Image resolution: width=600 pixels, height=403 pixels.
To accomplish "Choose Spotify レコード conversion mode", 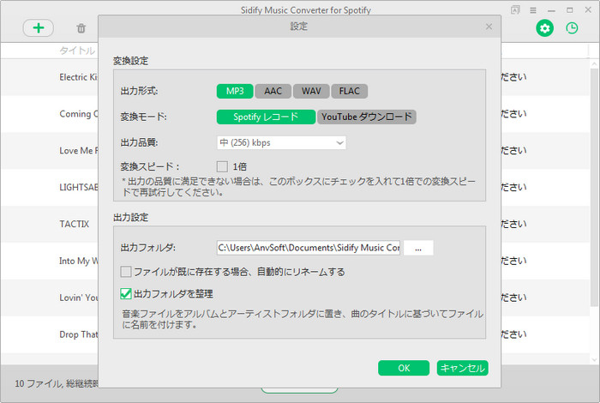I will coord(266,117).
